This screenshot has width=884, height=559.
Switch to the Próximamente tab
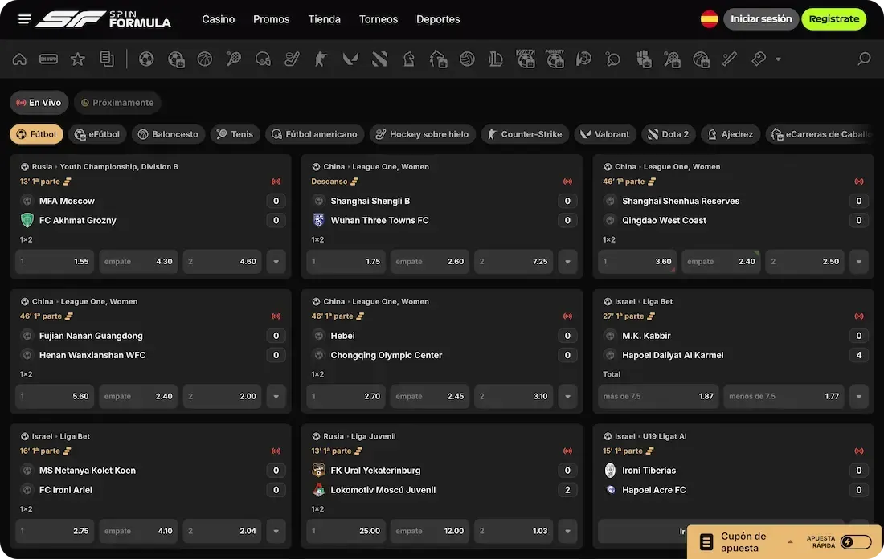(117, 103)
